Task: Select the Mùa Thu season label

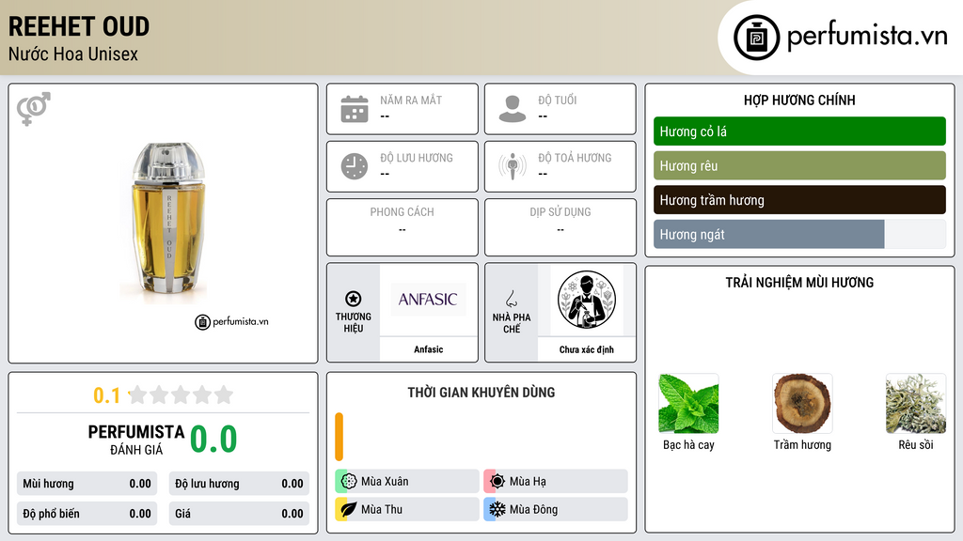Action: click(382, 509)
